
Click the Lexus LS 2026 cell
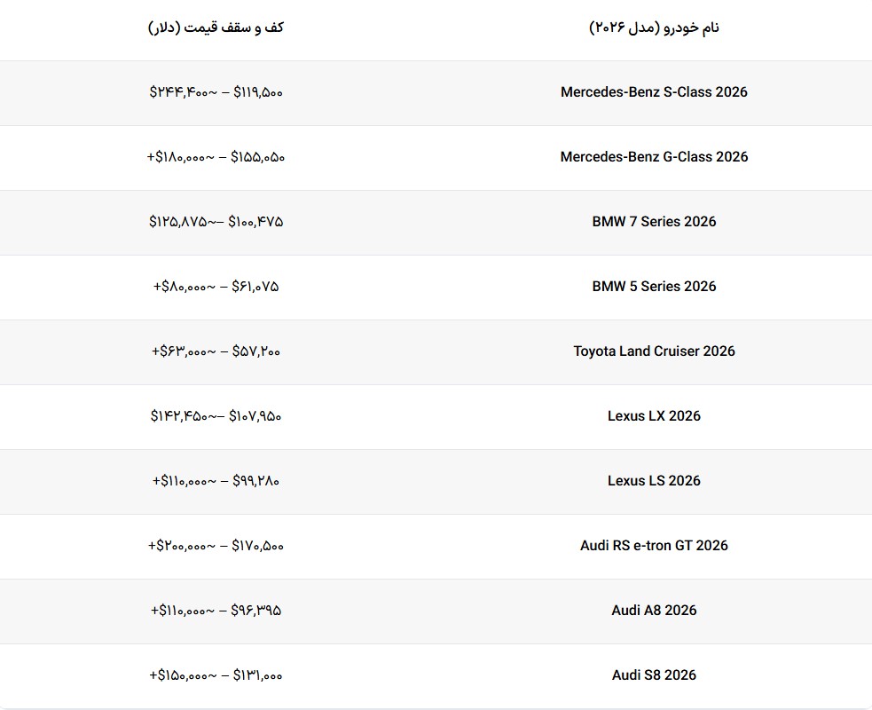tap(654, 481)
